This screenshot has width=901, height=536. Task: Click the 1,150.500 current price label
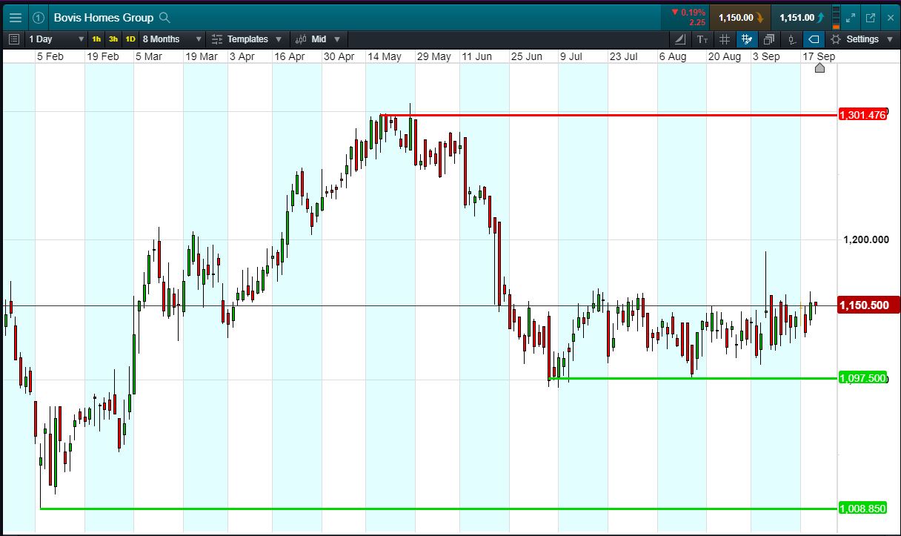tap(868, 305)
